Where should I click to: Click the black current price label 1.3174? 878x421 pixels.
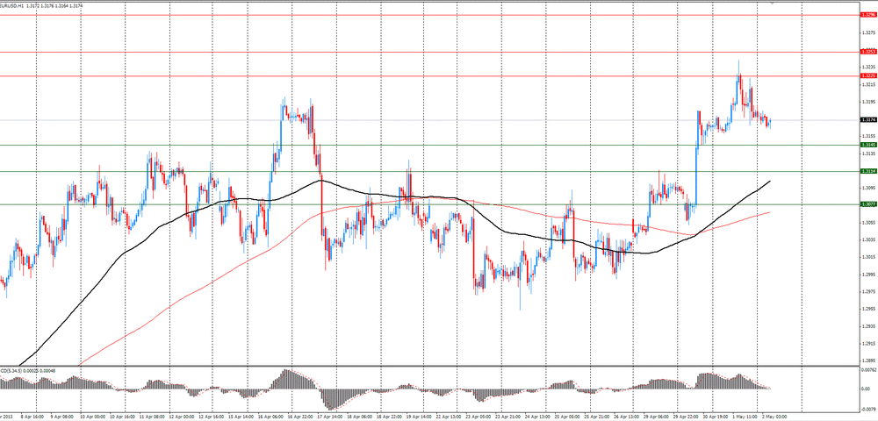click(868, 119)
